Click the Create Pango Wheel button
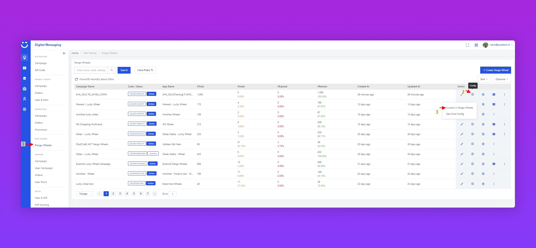This screenshot has height=248, width=536. 496,70
